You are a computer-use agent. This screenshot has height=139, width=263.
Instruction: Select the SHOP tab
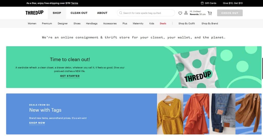[x=57, y=13]
